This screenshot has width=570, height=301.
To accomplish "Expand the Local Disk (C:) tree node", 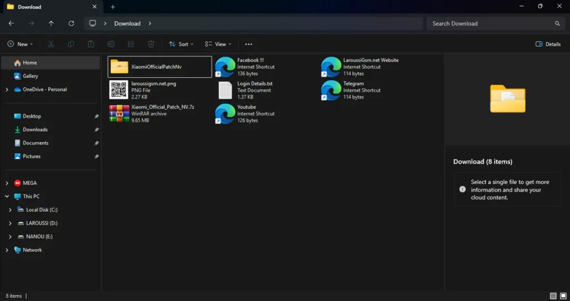I will pos(11,210).
